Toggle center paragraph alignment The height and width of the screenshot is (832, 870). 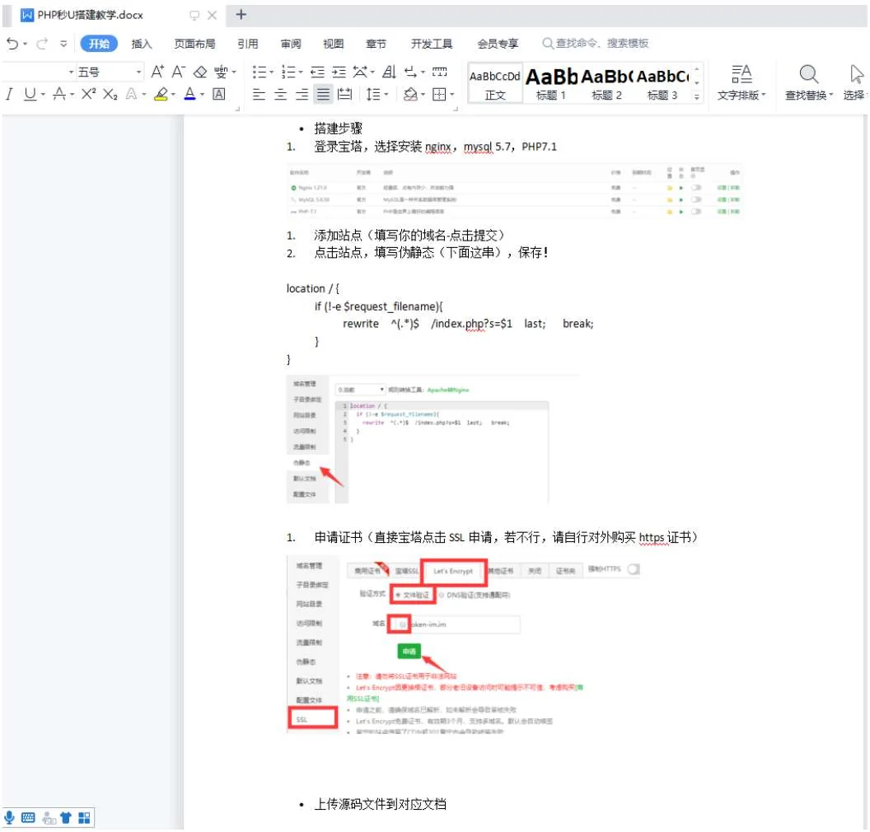click(x=280, y=94)
